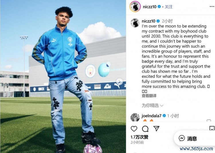Share post with paper plane icon
This screenshot has width=215, height=153.
point(156,128)
